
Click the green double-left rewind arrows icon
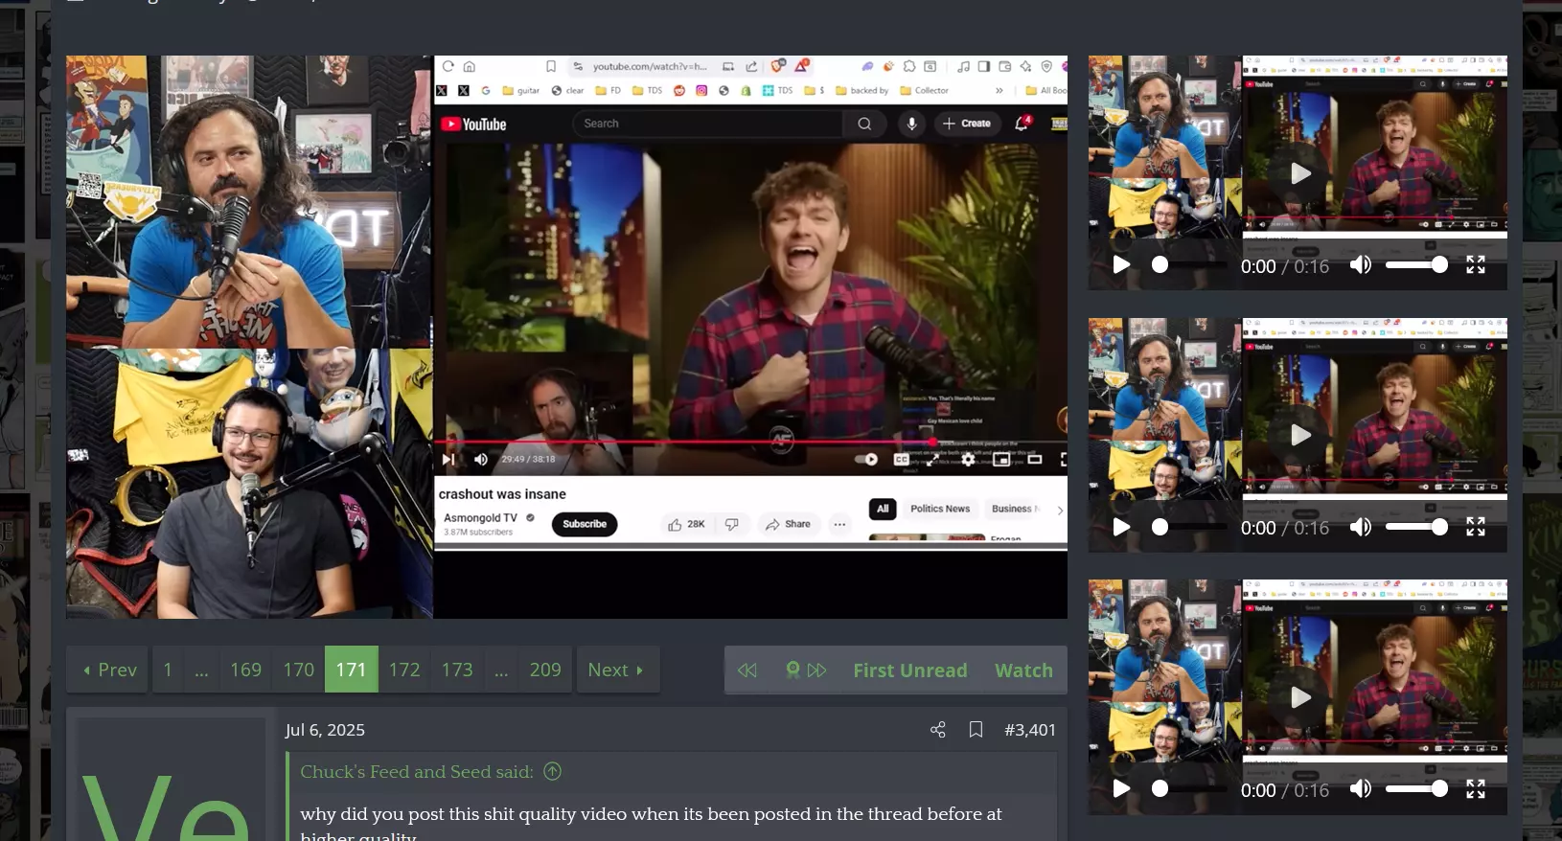click(x=747, y=671)
